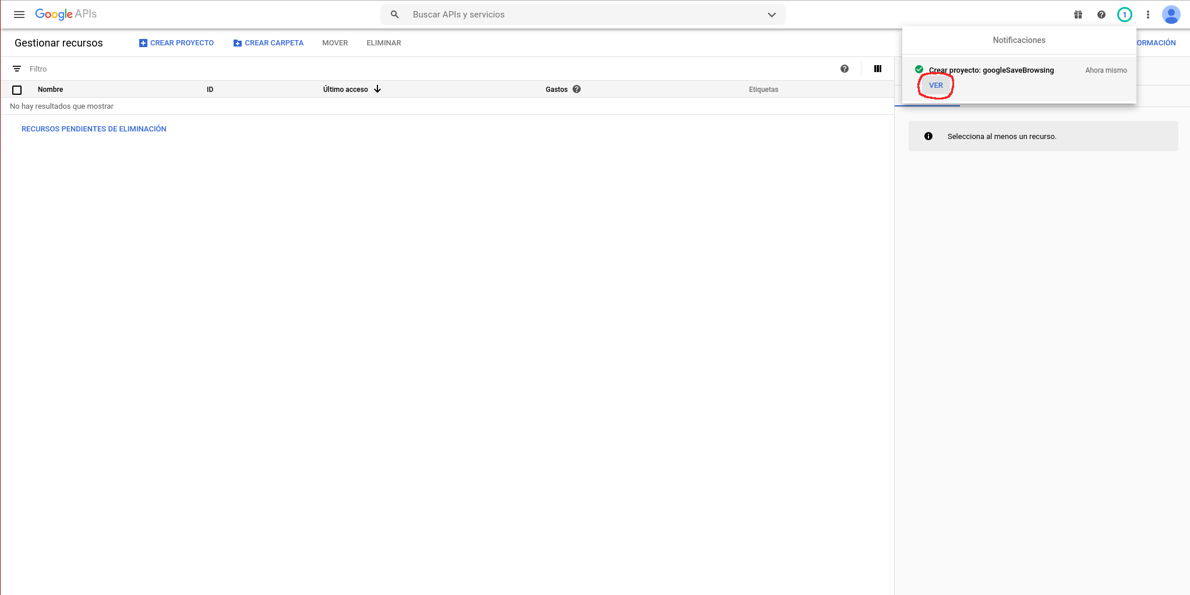The image size is (1190, 595).
Task: Click VER in the project notification
Action: tap(935, 85)
